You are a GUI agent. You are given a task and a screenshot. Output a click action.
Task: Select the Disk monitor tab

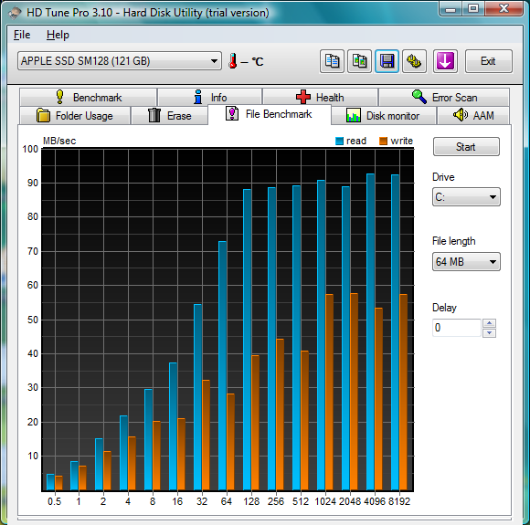point(383,116)
